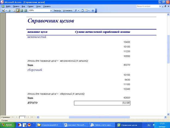Click the New Object icon
Screen dimensions: 170x128
[86, 11]
